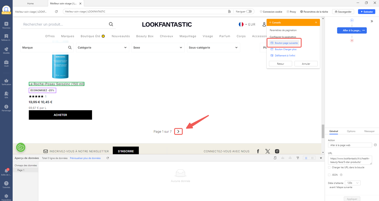Viewport: 379px width, 201px height.
Task: Click the add field icon in data preview toolbar
Action: pyautogui.click(x=275, y=158)
